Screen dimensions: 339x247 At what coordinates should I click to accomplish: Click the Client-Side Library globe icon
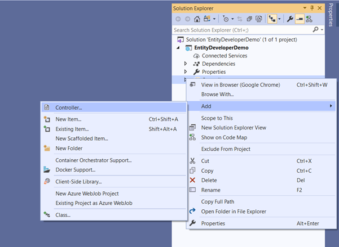(47, 181)
